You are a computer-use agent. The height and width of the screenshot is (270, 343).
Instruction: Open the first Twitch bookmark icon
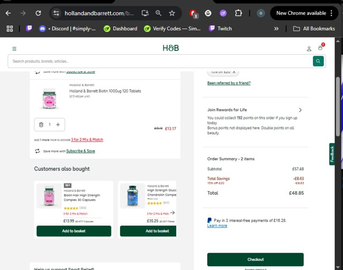tap(28, 28)
